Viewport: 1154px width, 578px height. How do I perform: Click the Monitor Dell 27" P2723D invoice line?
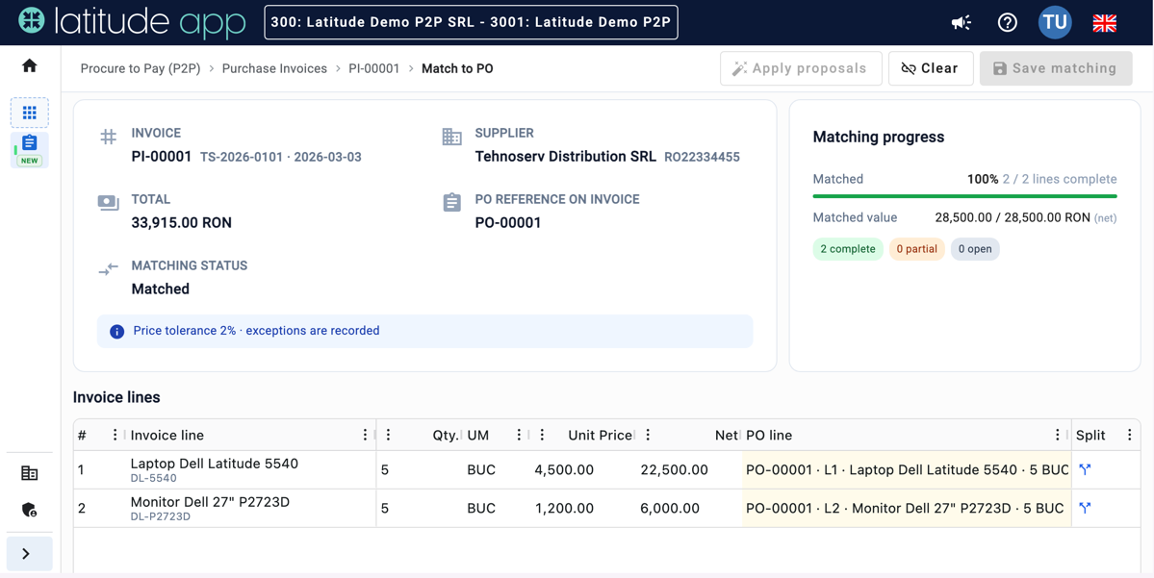210,502
